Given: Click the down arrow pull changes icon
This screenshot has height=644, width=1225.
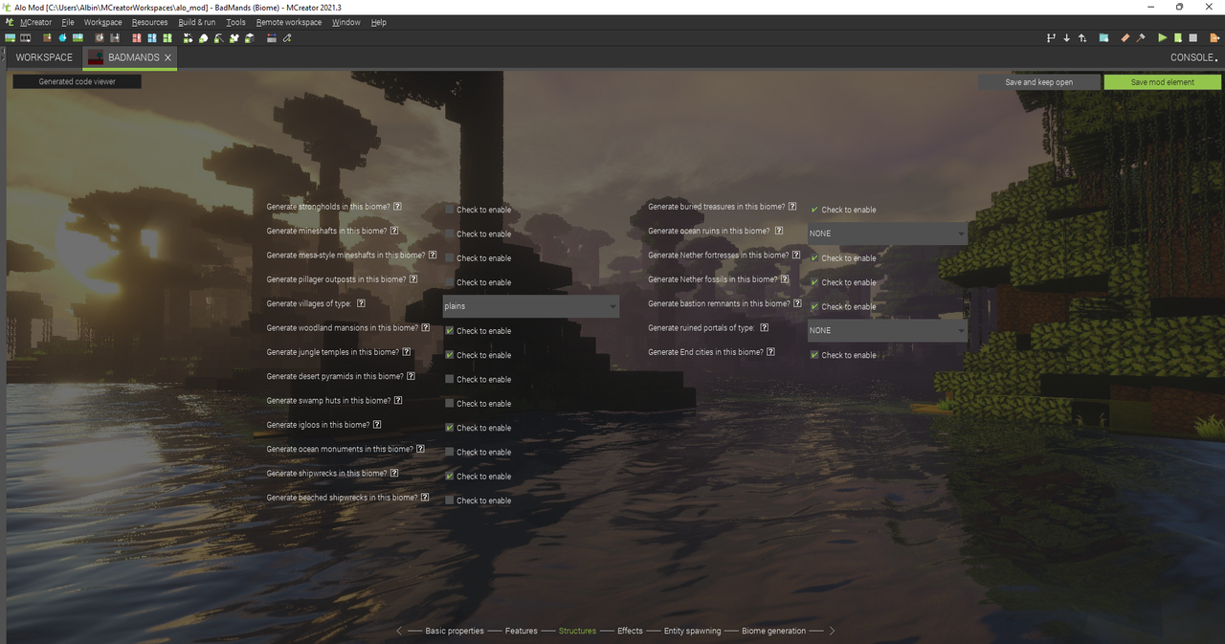Looking at the screenshot, I should [1066, 38].
